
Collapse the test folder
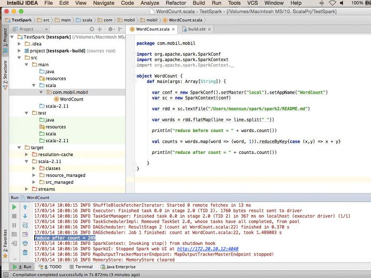(27, 113)
